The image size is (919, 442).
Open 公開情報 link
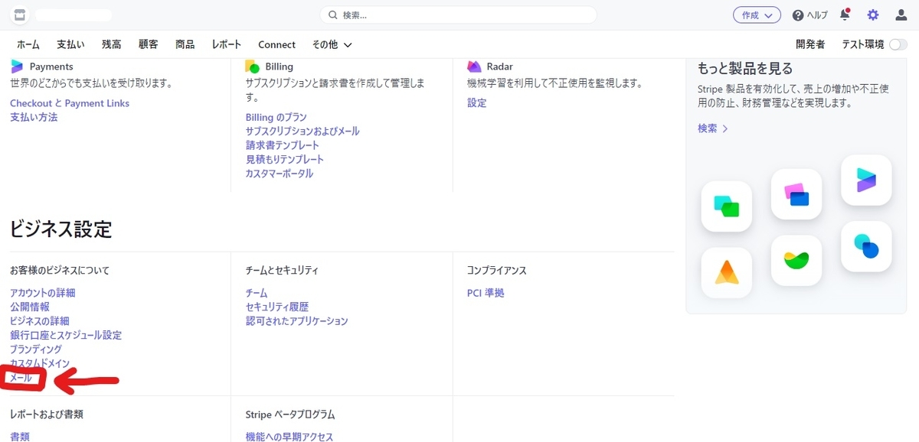pos(30,307)
